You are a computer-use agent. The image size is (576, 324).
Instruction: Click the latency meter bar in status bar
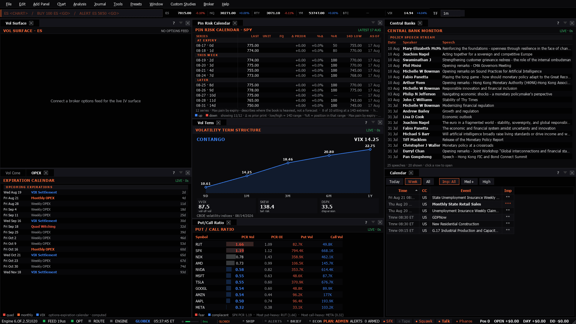(x=192, y=321)
